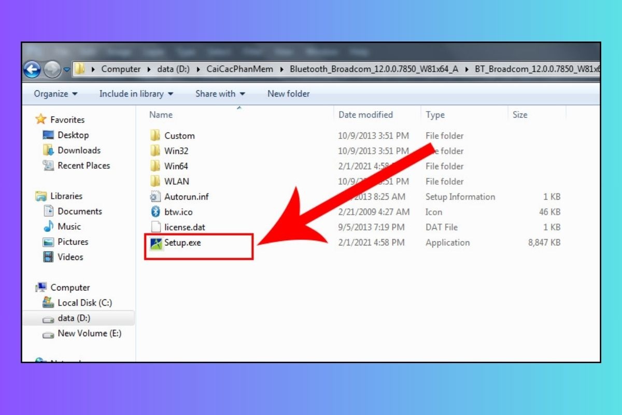Screen dimensions: 622x415
Task: Go to CaiCacPhanMem in the address bar
Action: click(240, 69)
